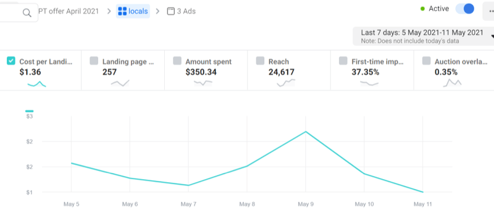Open the more options ellipsis button

click(x=489, y=11)
